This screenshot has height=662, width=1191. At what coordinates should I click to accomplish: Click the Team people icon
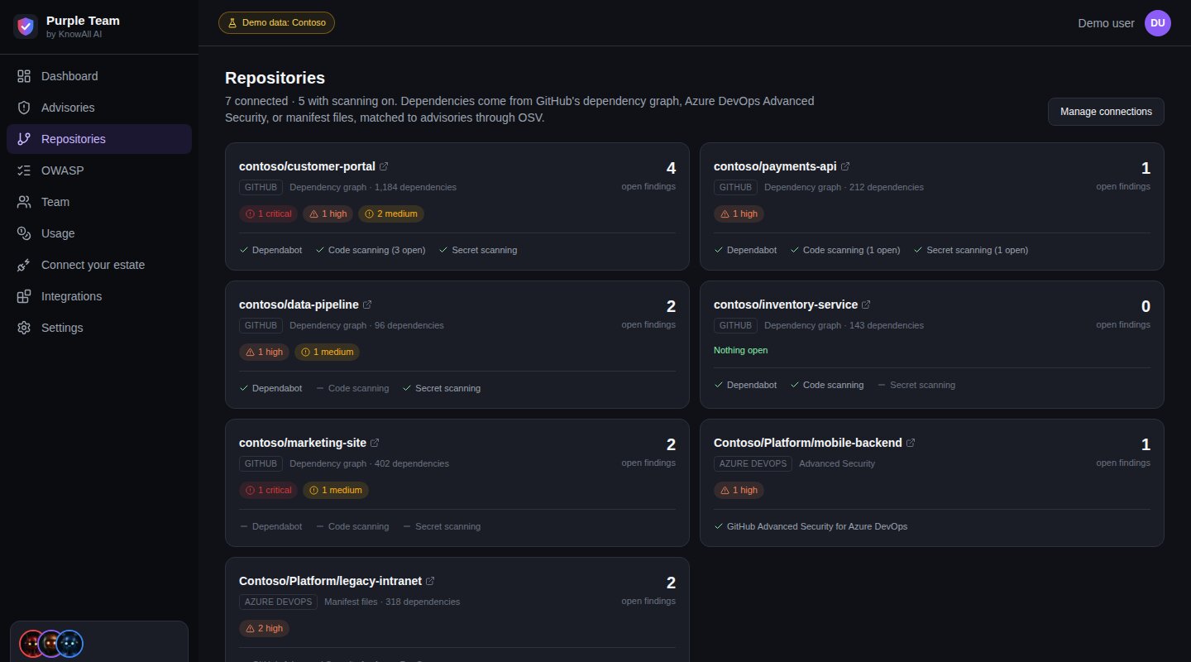24,202
